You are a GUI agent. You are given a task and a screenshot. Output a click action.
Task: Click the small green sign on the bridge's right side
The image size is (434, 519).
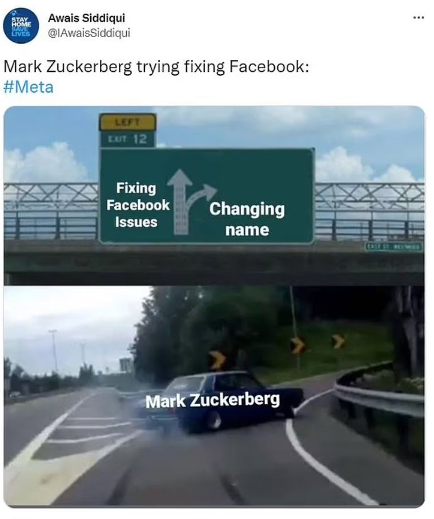click(x=393, y=246)
